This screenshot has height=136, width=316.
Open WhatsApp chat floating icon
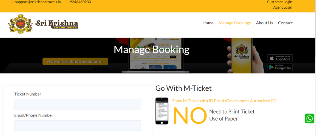pos(309,118)
